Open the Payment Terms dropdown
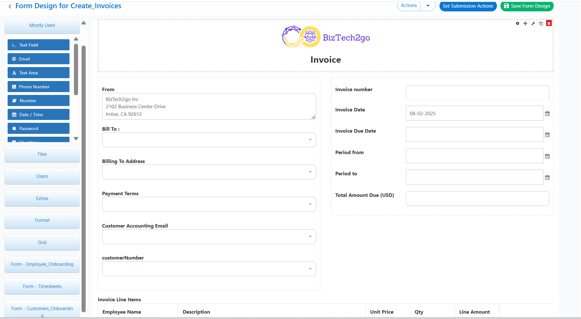This screenshot has height=319, width=581. pyautogui.click(x=310, y=204)
